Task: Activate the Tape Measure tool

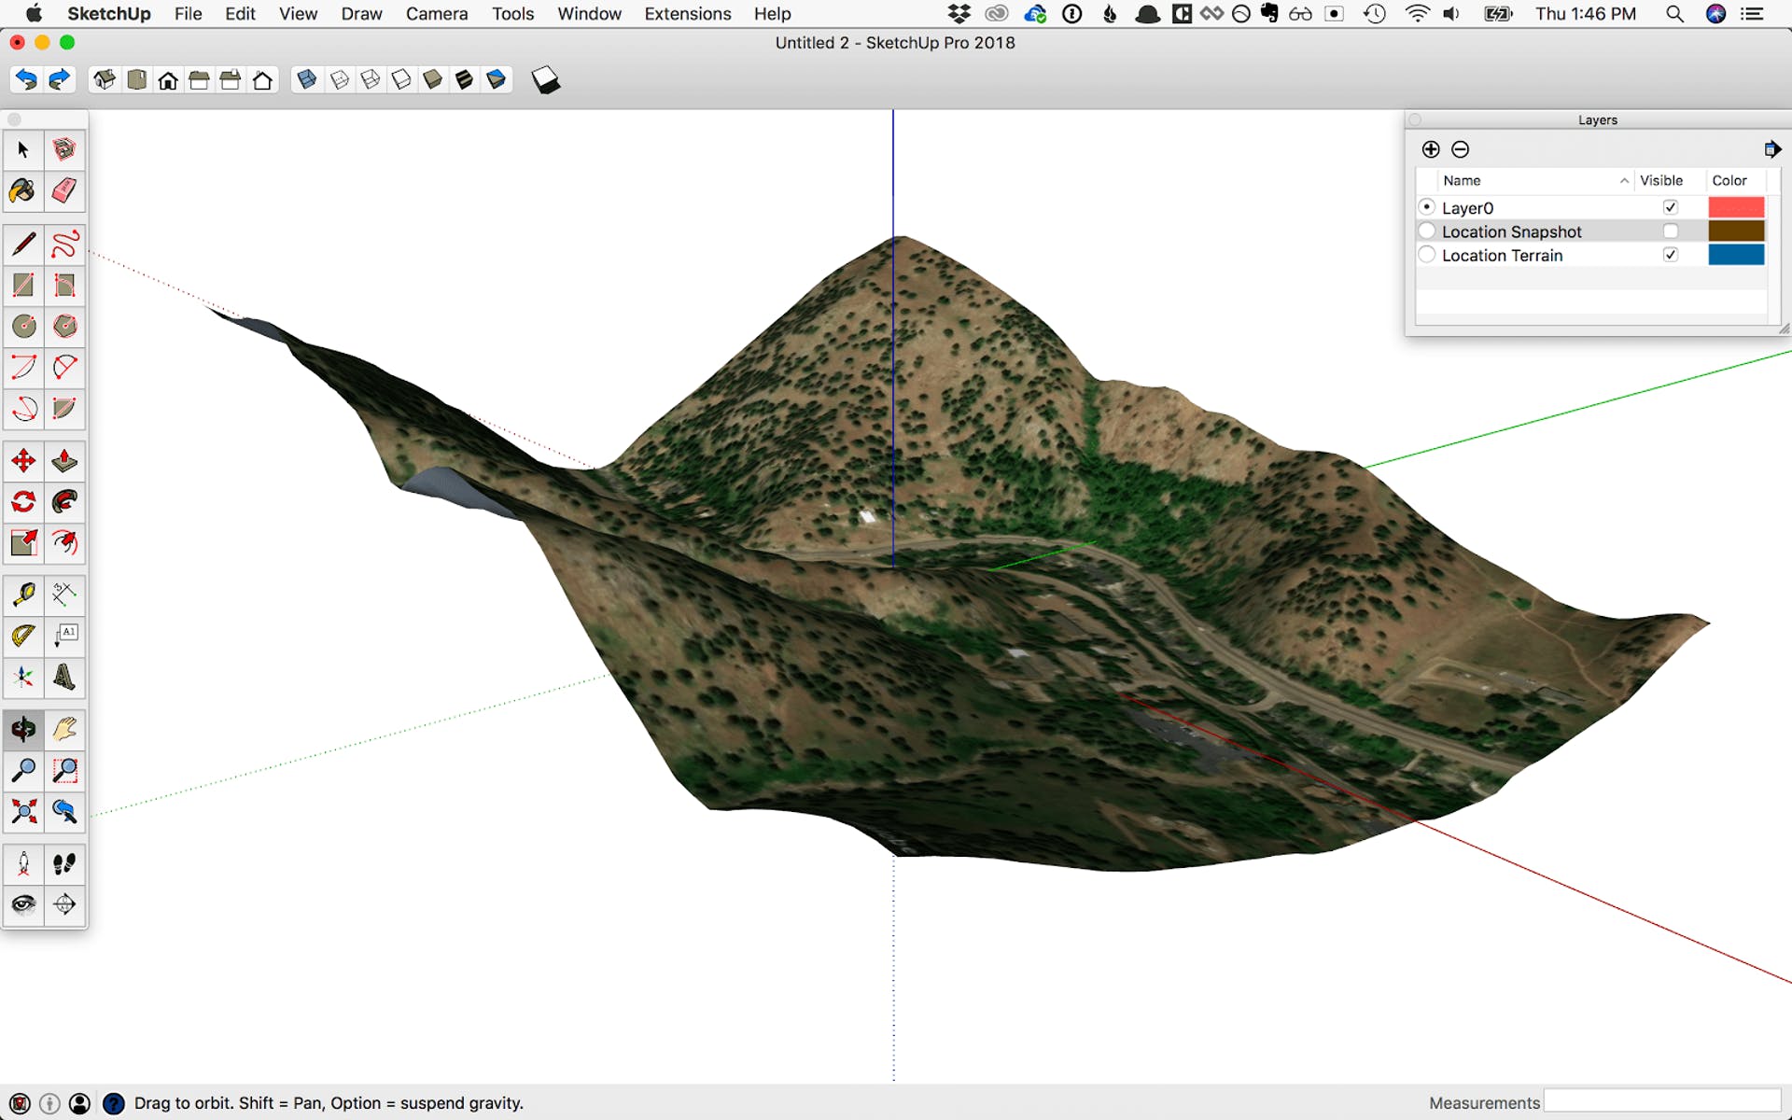Action: pyautogui.click(x=23, y=595)
